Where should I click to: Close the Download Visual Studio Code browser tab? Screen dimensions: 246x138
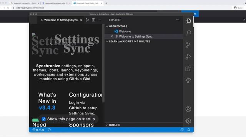(x=101, y=3)
